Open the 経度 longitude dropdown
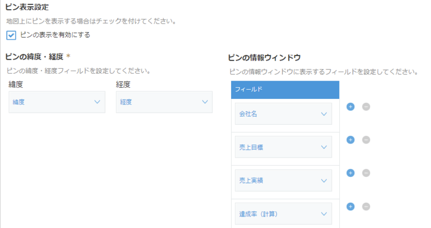 coord(164,102)
